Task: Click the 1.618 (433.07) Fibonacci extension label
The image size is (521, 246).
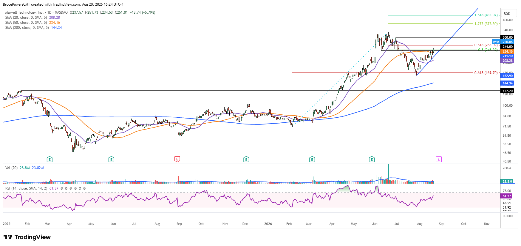Action: coord(486,15)
